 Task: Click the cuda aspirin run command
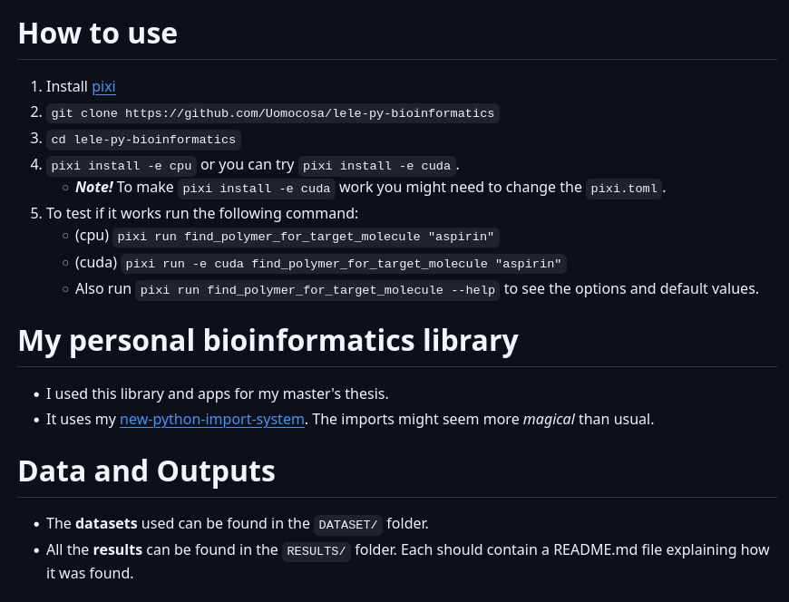(x=343, y=264)
